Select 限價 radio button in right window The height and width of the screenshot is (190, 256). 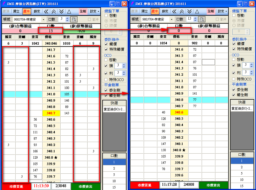click(234, 25)
